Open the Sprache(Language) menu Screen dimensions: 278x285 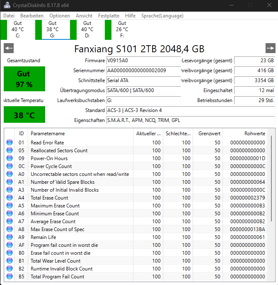click(x=162, y=16)
